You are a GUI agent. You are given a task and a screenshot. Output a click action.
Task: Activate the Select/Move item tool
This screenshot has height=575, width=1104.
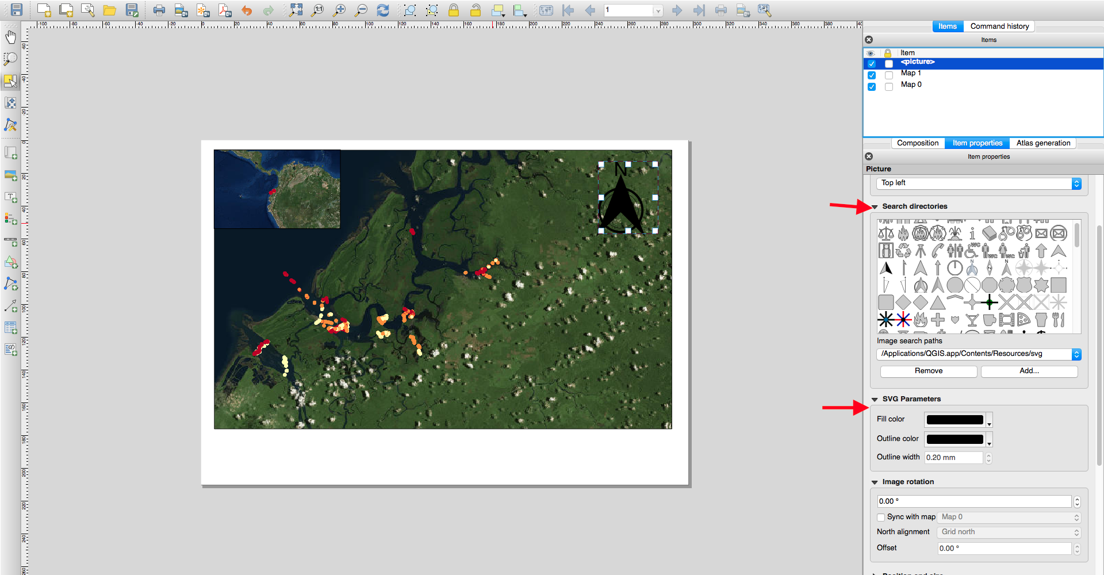tap(10, 81)
